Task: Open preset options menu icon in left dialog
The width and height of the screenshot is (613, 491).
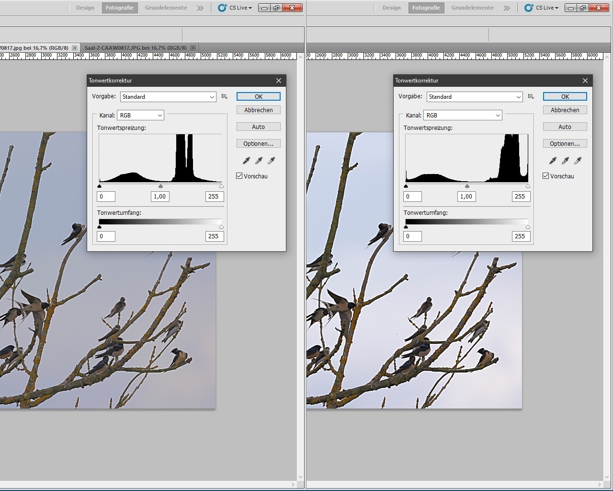Action: 225,97
